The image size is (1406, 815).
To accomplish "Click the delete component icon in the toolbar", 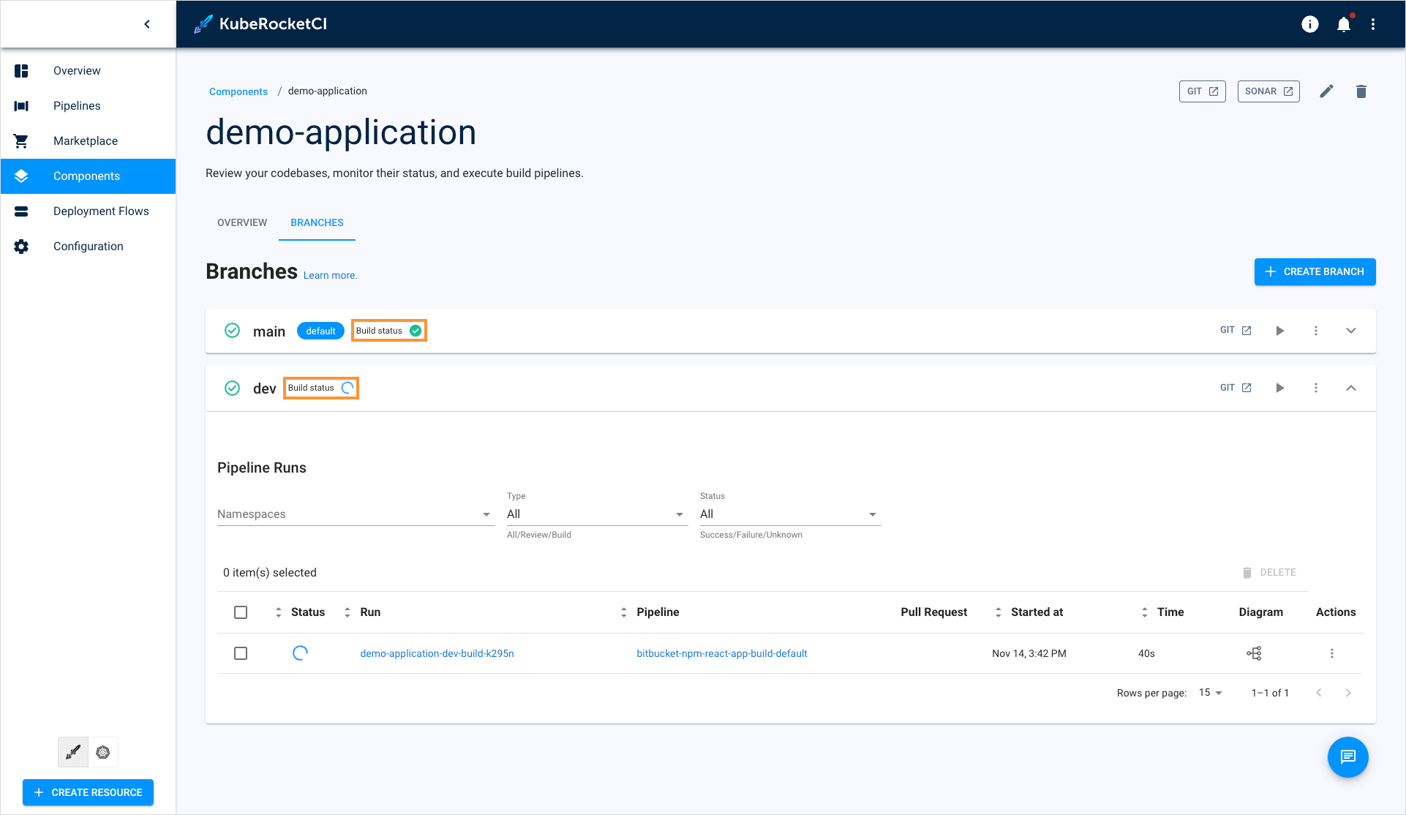I will 1361,91.
